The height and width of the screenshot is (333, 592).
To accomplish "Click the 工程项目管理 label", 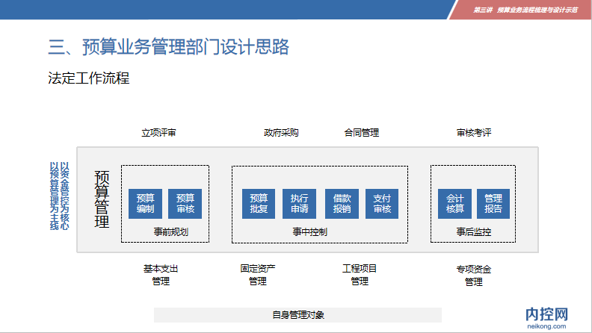I will (360, 275).
